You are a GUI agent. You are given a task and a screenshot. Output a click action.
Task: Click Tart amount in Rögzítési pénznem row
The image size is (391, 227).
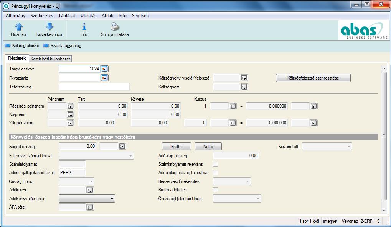[103, 106]
